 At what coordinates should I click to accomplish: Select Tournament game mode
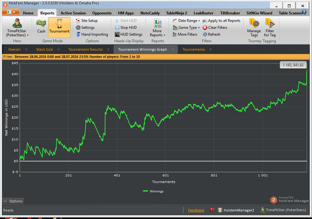click(59, 27)
